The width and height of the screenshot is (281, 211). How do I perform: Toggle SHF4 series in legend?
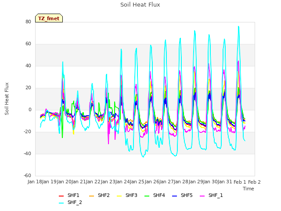click(x=155, y=195)
